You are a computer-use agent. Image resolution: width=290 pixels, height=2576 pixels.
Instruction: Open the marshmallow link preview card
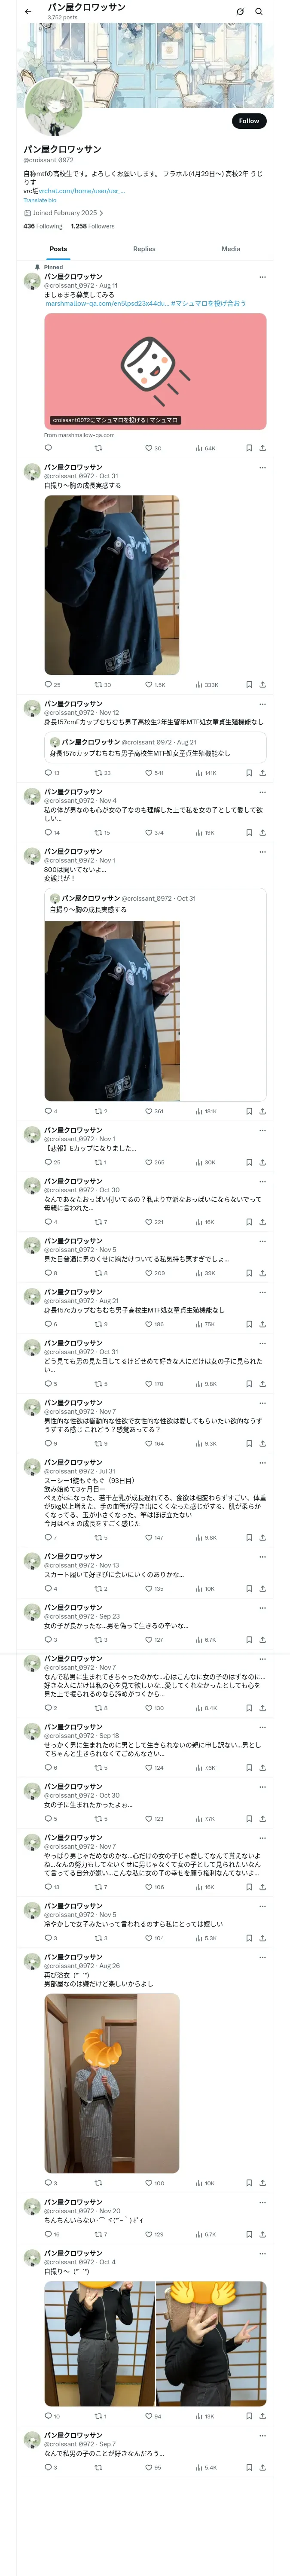[x=155, y=371]
